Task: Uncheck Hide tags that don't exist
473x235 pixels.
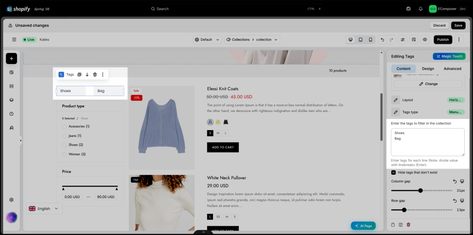Action: pyautogui.click(x=394, y=172)
